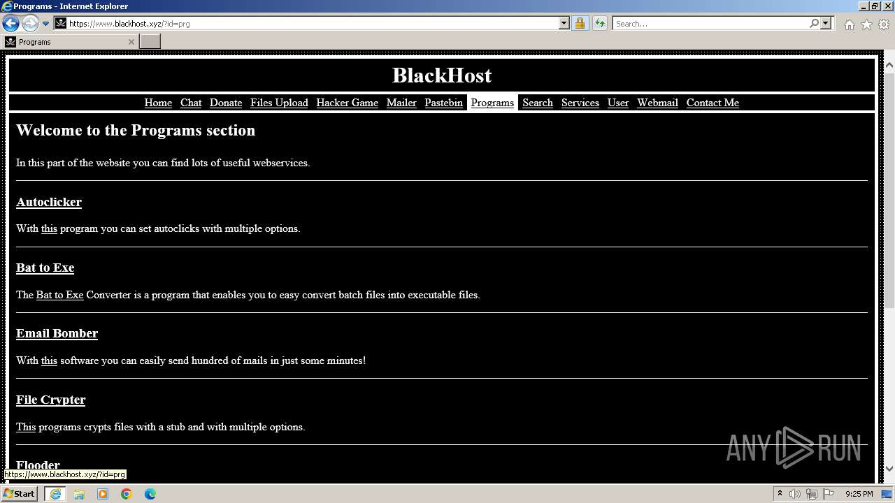895x503 pixels.
Task: Go to the browser Home icon
Action: (x=849, y=24)
